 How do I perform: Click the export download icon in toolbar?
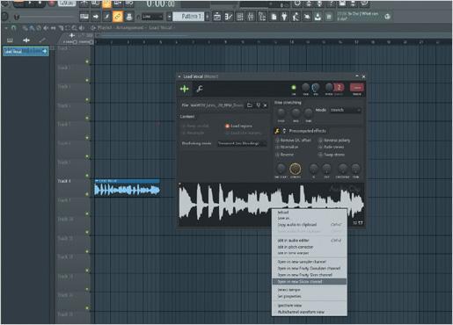point(318,17)
